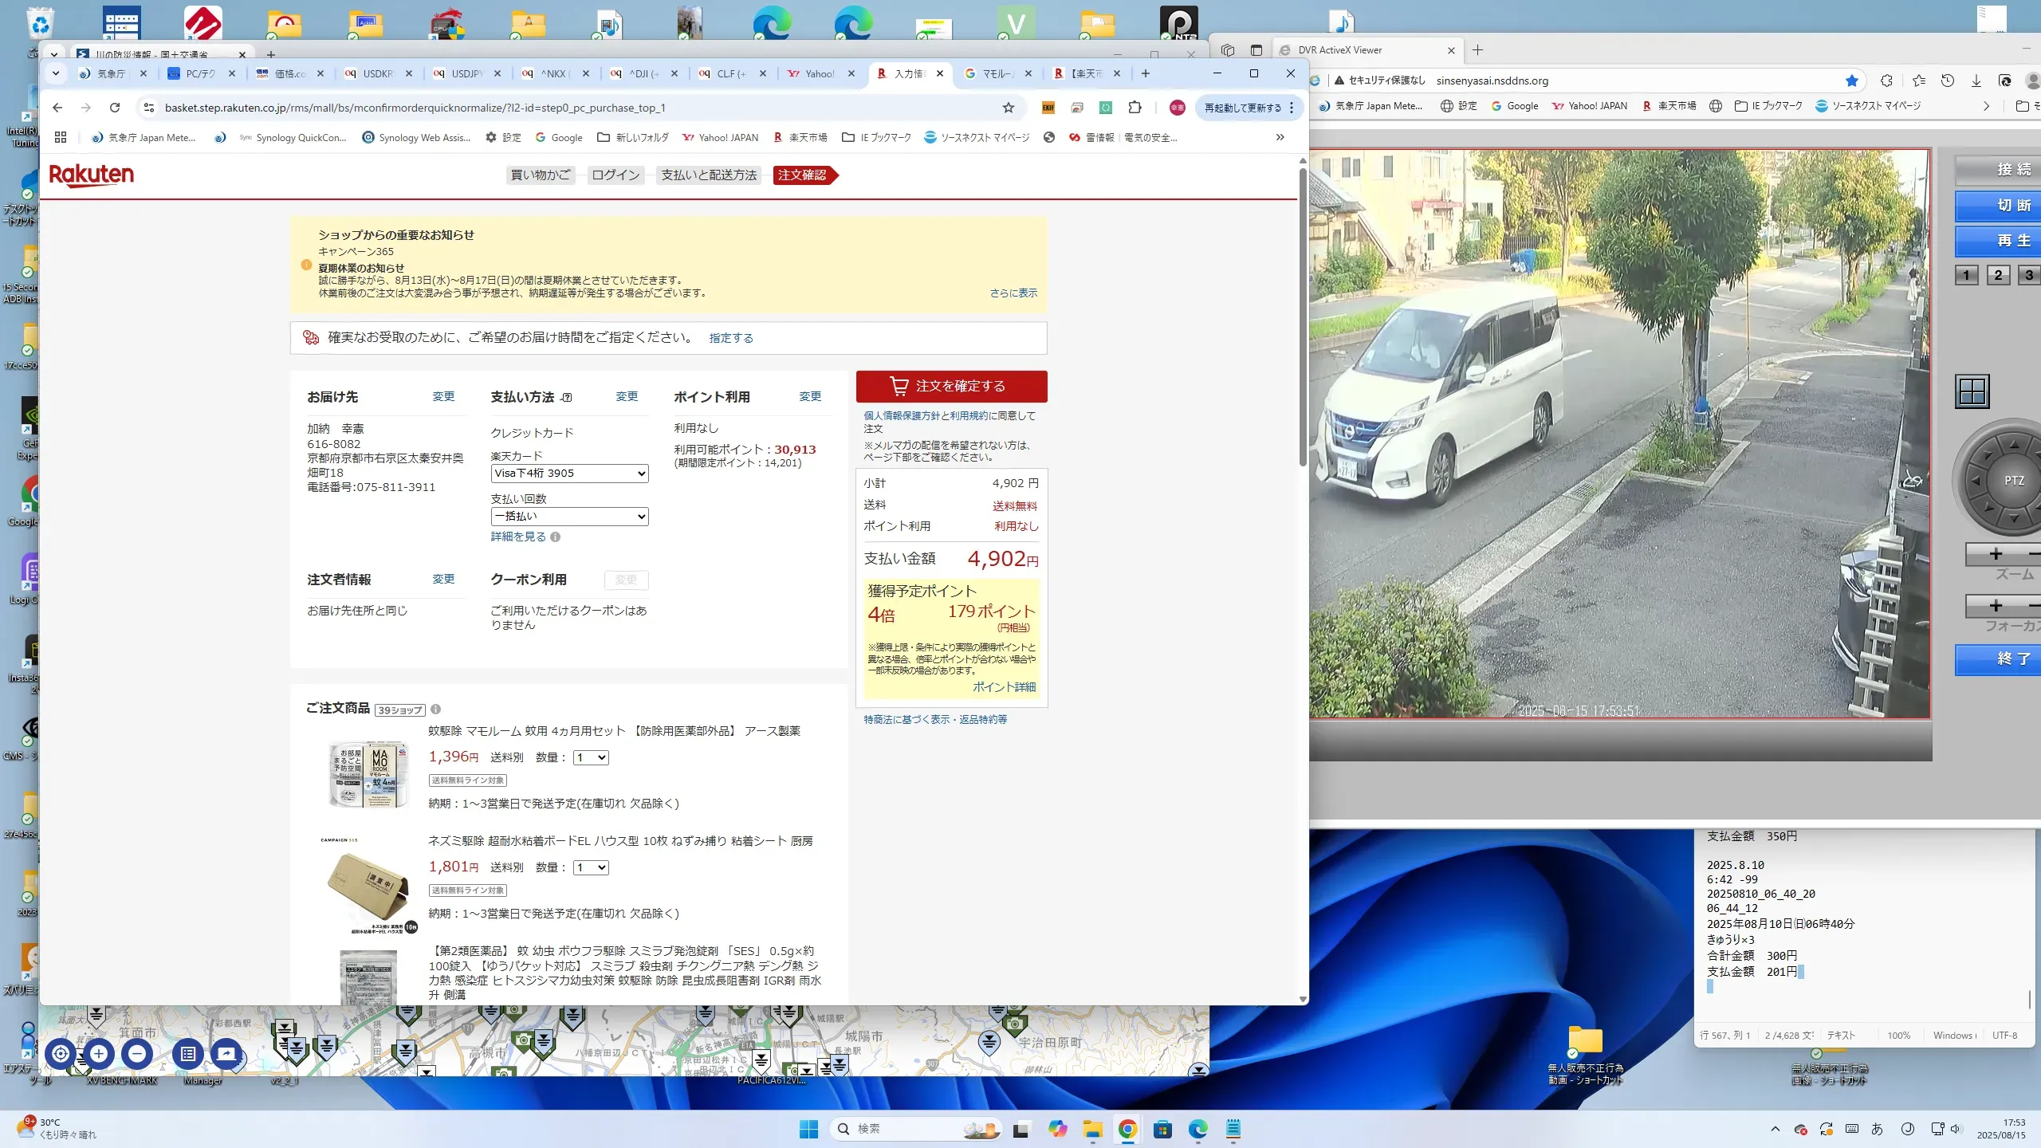Reload the Rakuten order page

point(115,108)
